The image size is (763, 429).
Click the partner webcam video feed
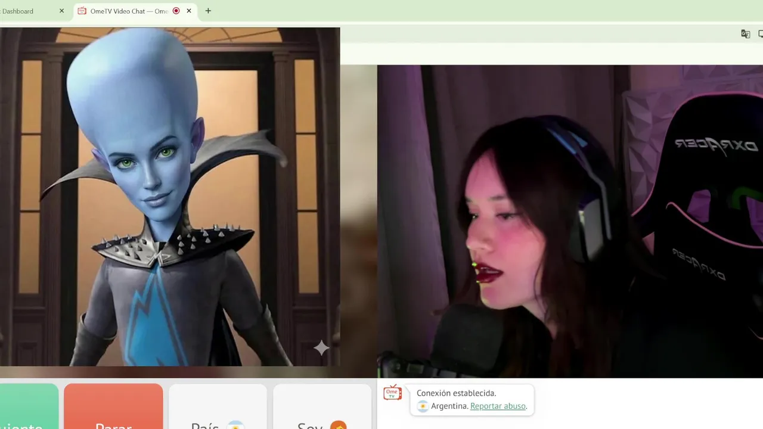click(x=570, y=221)
